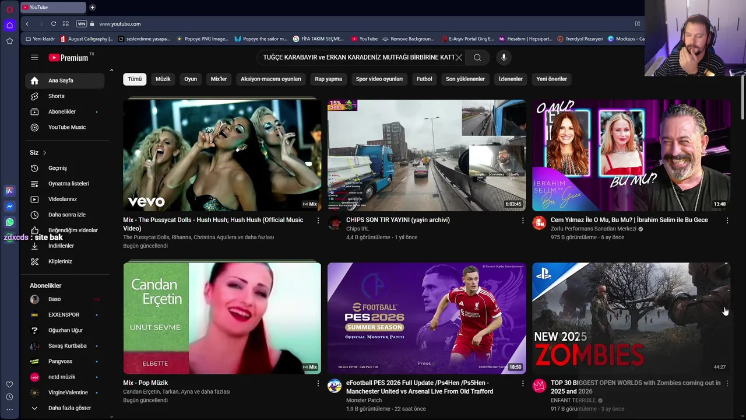Select the İzlenenler chip
Viewport: 746px width, 420px height.
(x=511, y=79)
